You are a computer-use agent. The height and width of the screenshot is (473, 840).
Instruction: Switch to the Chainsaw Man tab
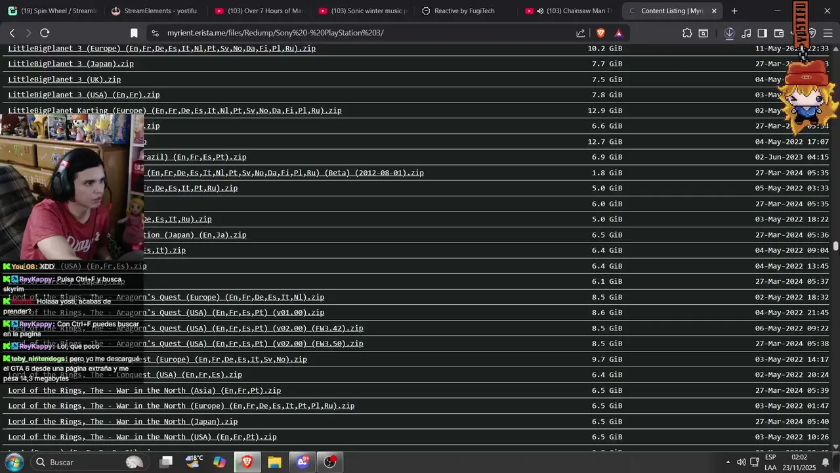pos(570,11)
